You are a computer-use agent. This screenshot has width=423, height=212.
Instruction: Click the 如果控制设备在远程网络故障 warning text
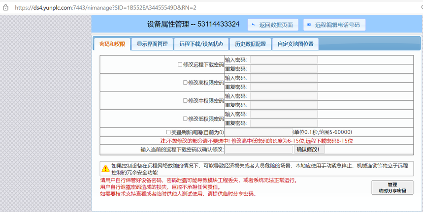(x=260, y=169)
